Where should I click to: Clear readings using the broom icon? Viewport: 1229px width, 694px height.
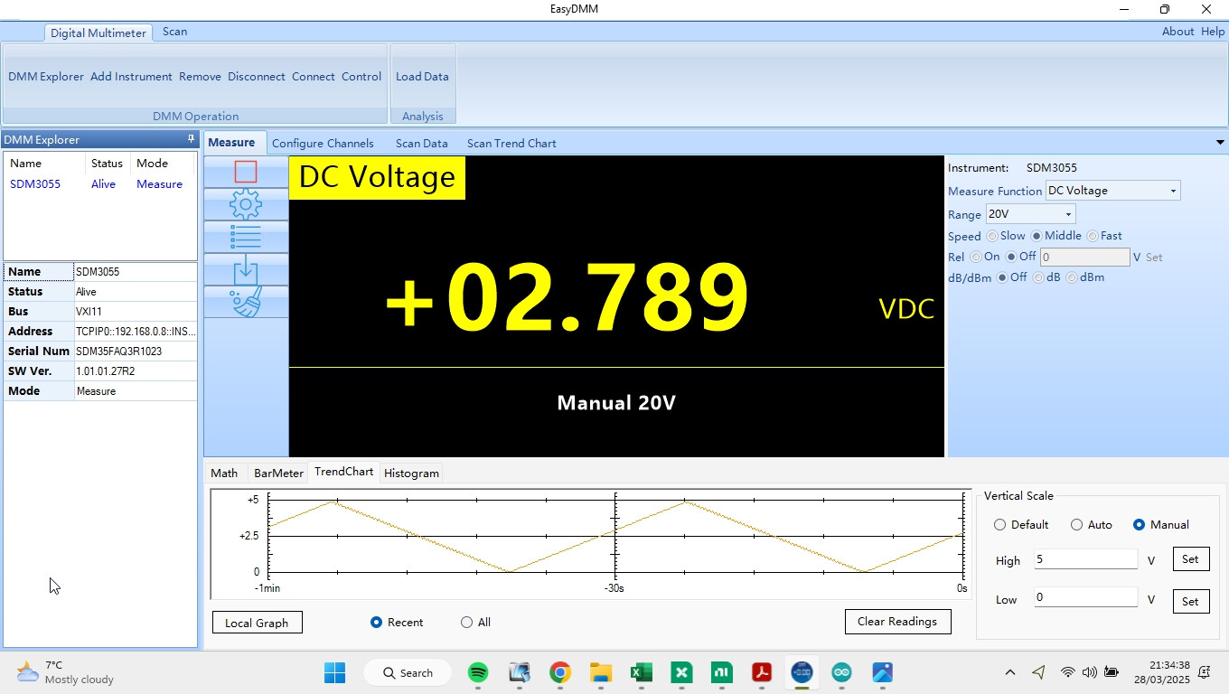pos(246,301)
